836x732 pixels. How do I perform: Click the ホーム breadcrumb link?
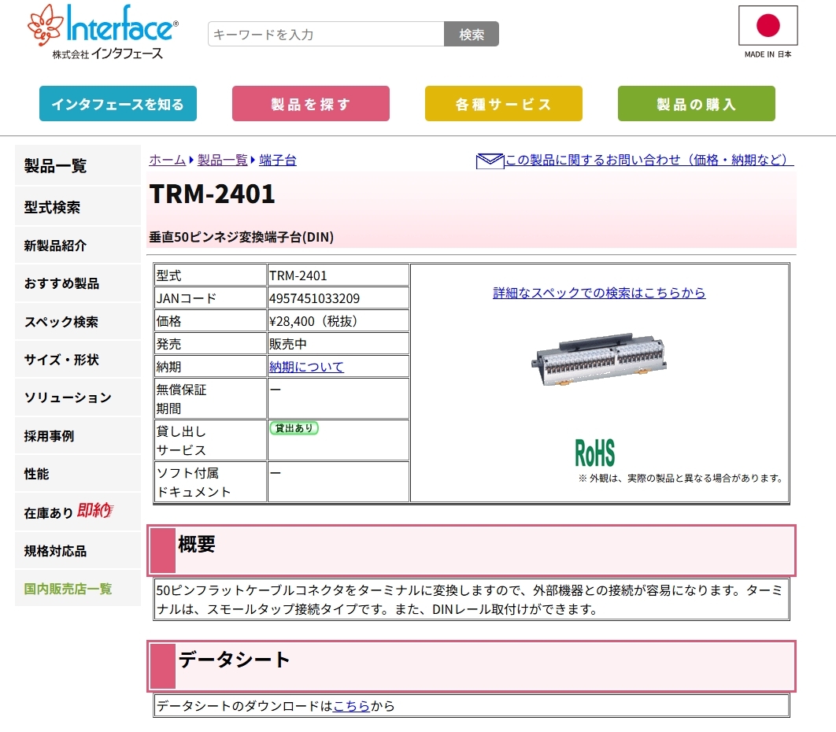(x=168, y=160)
